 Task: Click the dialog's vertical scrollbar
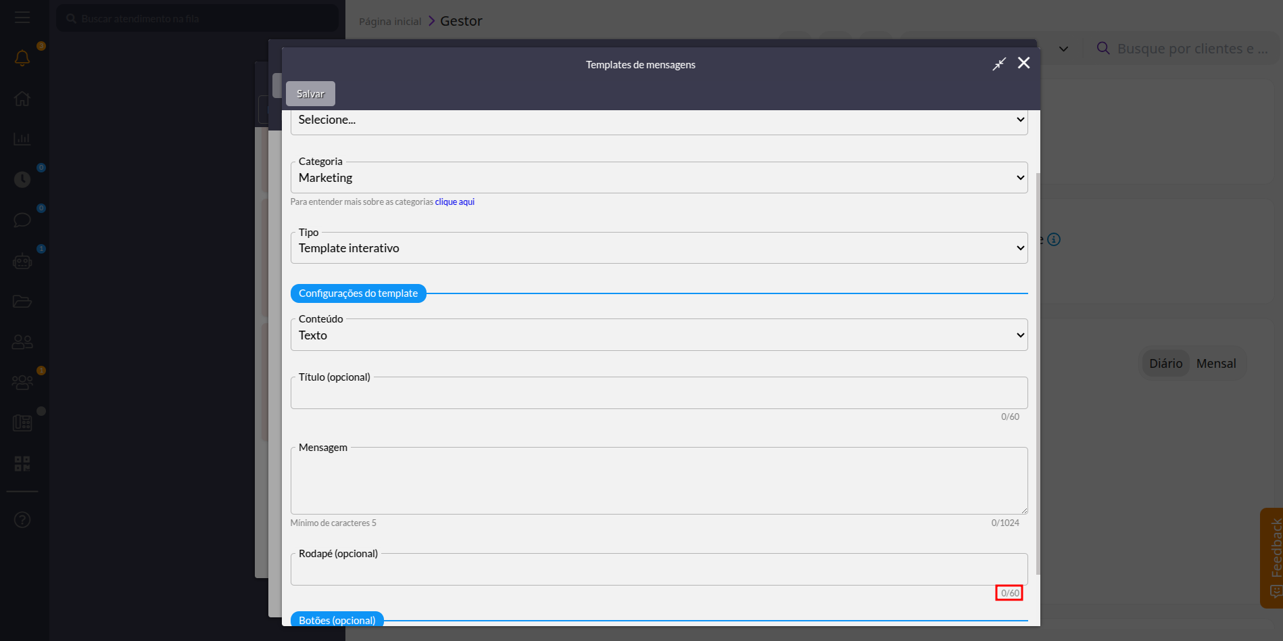click(1038, 374)
